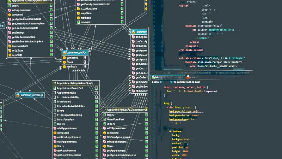Screen dimensions: 282x159
Task: Click visibility icon right of methods in util.js
Action: [x=85, y=66]
